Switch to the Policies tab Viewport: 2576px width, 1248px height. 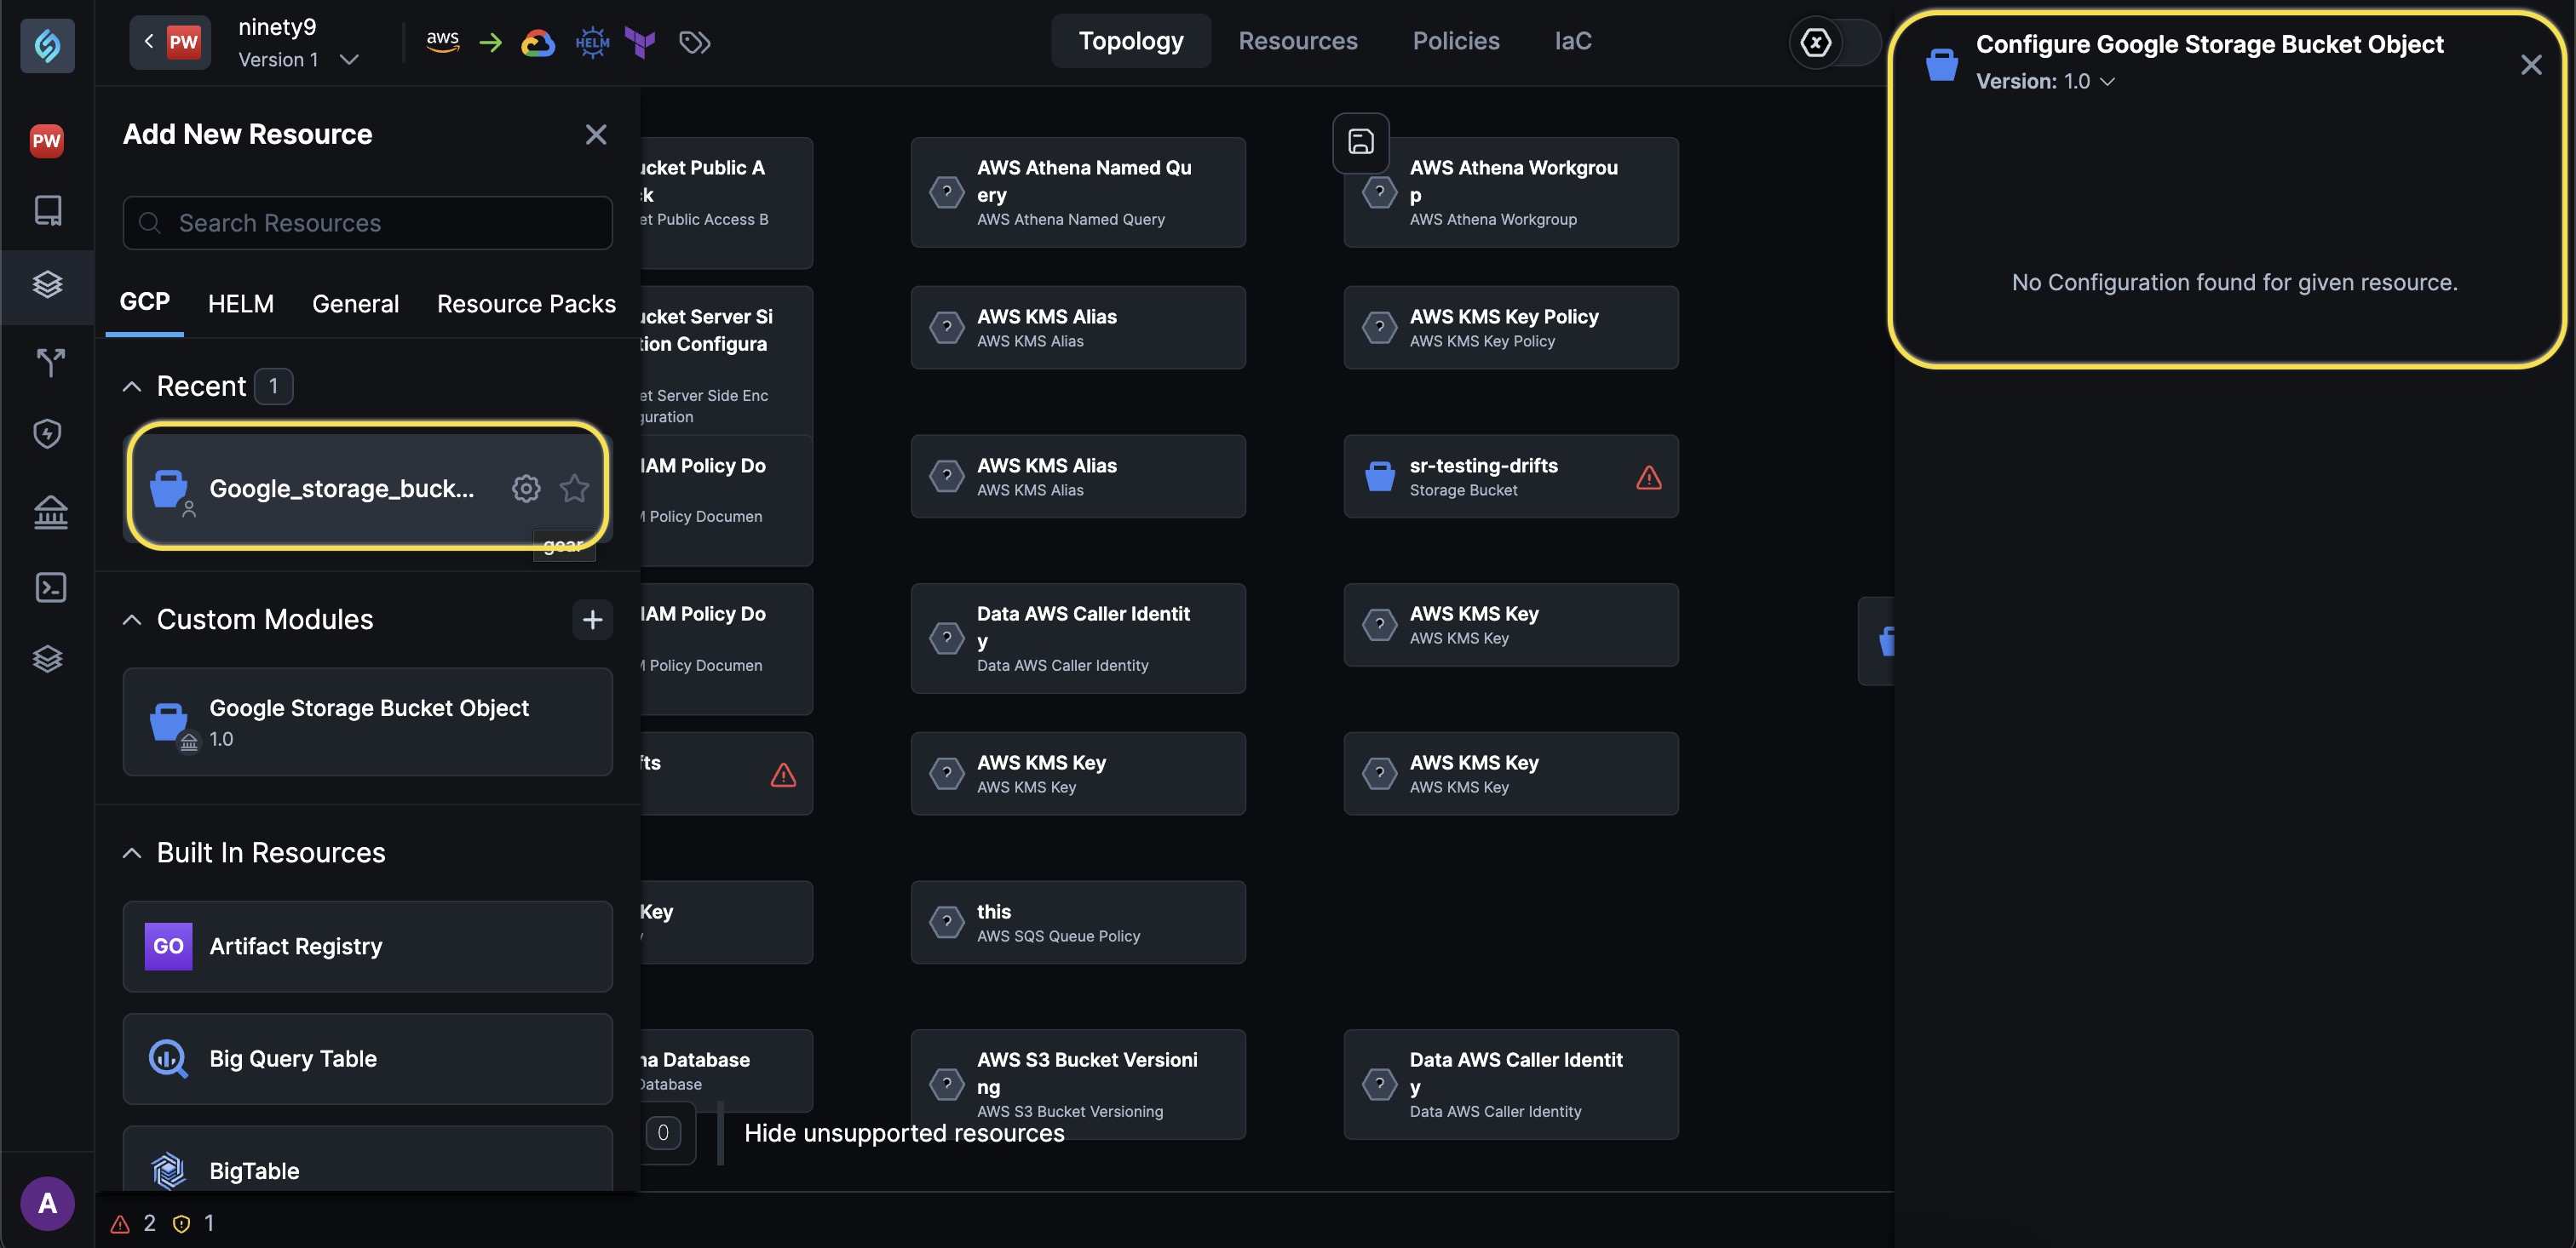[x=1456, y=41]
